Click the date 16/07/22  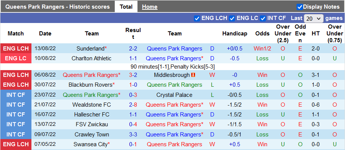pos(45,115)
